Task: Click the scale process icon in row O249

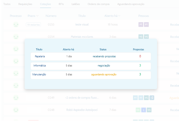Action: coord(15,98)
